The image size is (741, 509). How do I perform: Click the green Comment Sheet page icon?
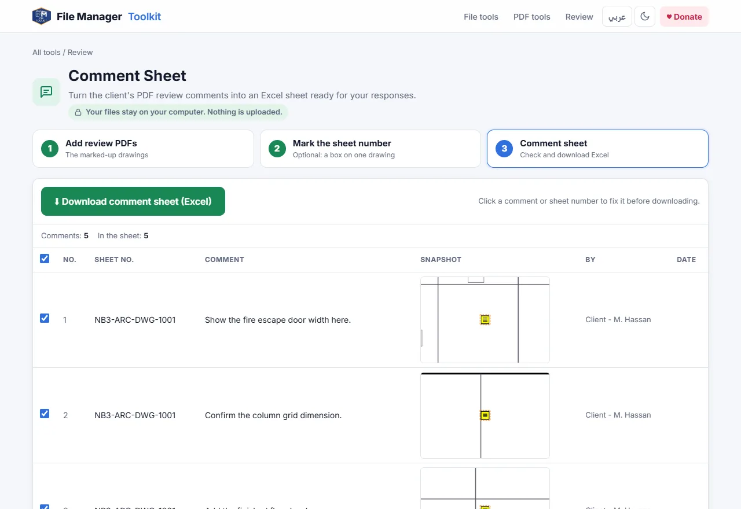tap(46, 92)
